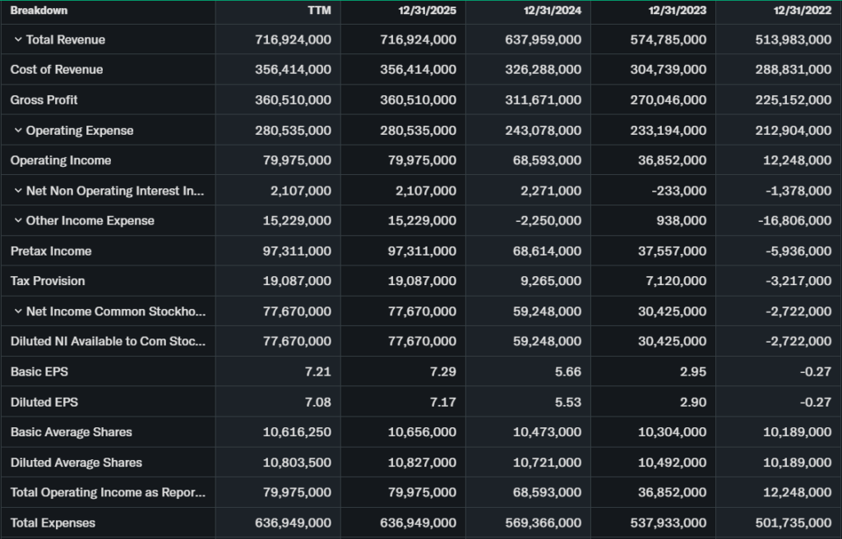Expand the Other Income Expense chevron
Screen dimensions: 842x539
pos(18,221)
